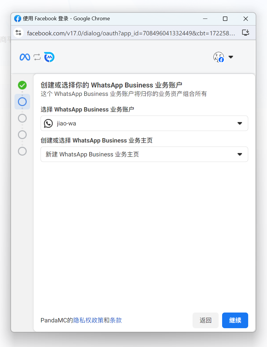
Task: Expand the jiao-wa business account dropdown
Action: [x=144, y=123]
